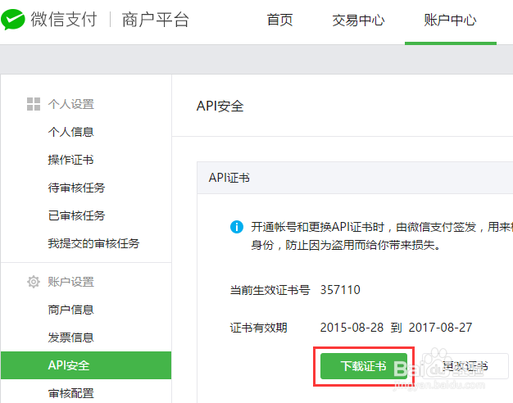
Task: Open 个人信息 in the sidebar
Action: [71, 132]
